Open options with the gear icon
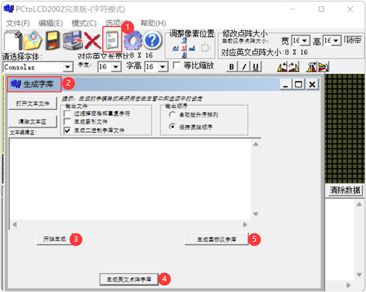This screenshot has width=366, height=292. (x=133, y=40)
